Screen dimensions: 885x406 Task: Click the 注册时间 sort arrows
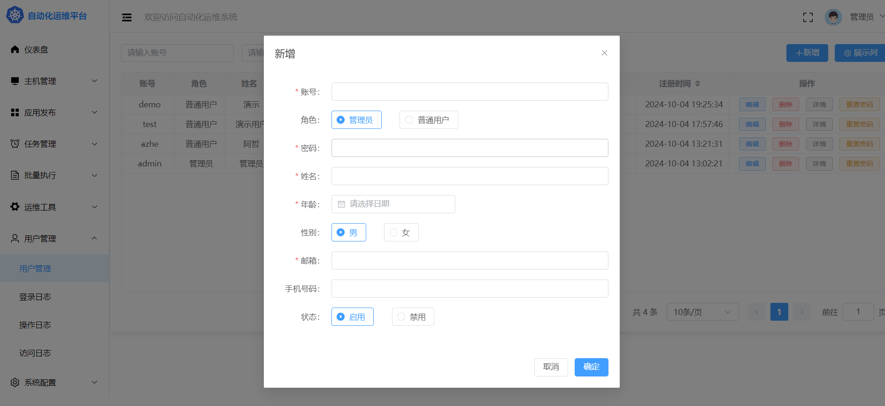[x=698, y=83]
